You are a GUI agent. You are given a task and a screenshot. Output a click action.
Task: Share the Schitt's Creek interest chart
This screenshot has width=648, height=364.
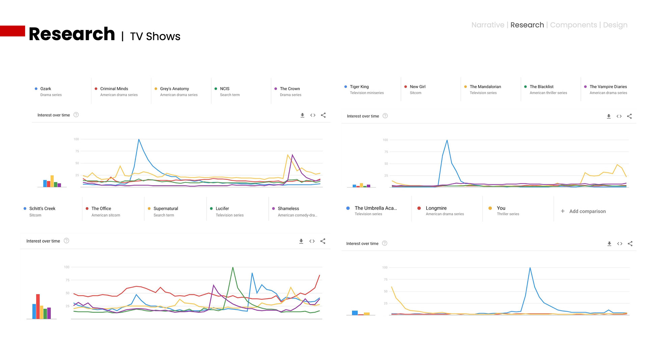tap(323, 241)
